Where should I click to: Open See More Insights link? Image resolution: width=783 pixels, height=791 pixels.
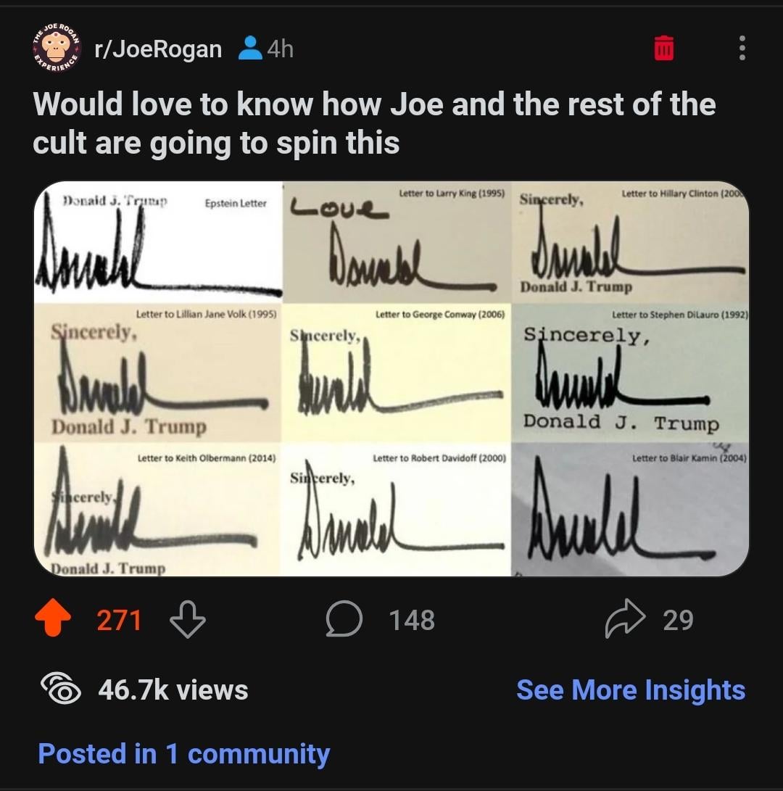click(x=631, y=689)
